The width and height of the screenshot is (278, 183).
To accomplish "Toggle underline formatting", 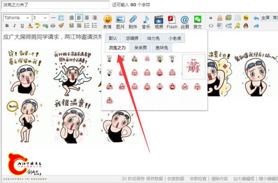I will pyautogui.click(x=22, y=26).
